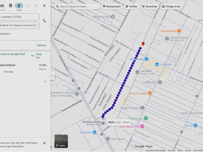
Task: Dismiss the notification banner
Action: tap(44, 143)
